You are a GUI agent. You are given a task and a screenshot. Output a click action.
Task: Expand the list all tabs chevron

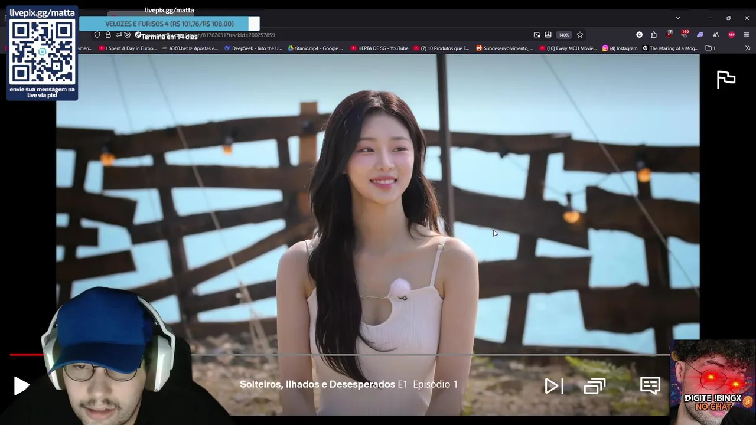(678, 18)
